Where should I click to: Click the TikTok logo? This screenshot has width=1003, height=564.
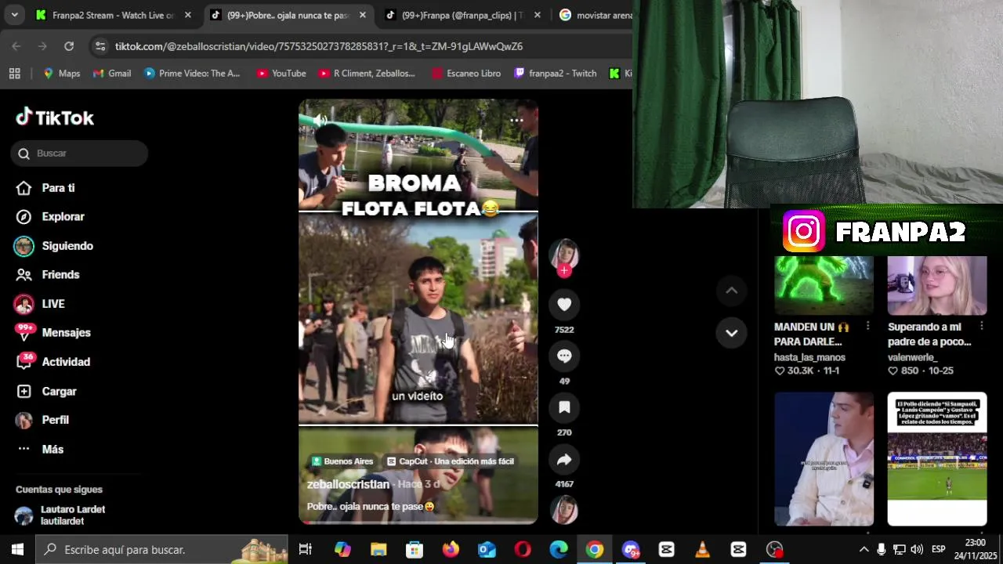click(55, 117)
